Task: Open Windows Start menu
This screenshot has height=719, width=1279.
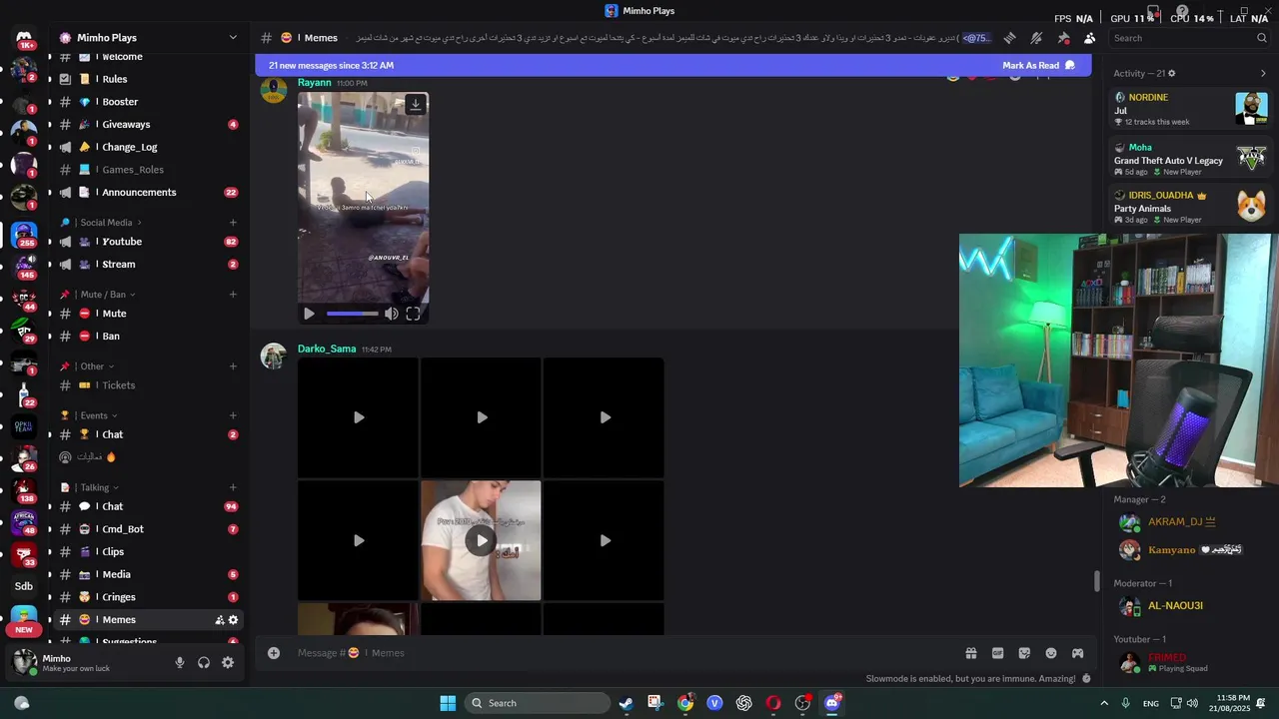Action: (x=448, y=703)
